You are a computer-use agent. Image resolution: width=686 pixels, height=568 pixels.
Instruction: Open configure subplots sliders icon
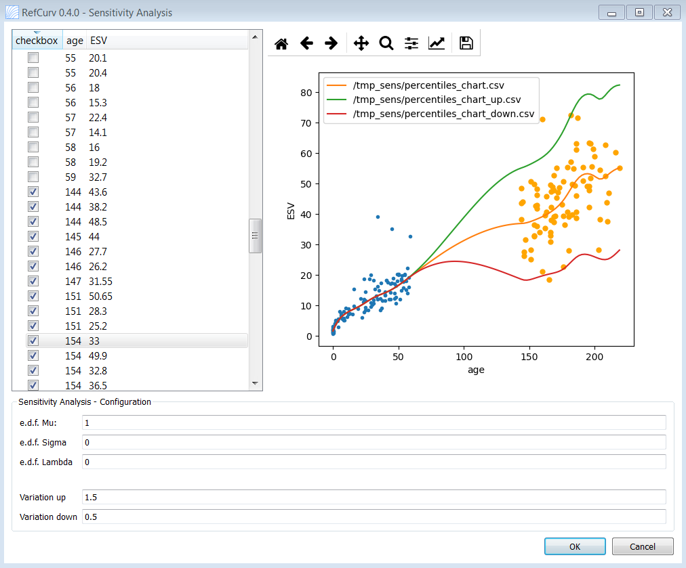(x=411, y=43)
